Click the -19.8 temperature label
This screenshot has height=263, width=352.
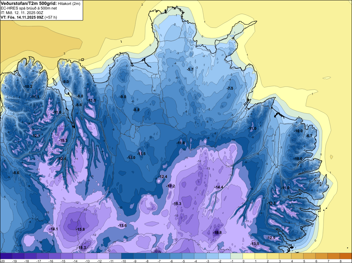(217, 232)
